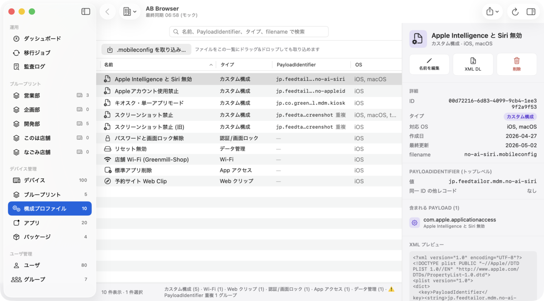The width and height of the screenshot is (544, 301).
Task: Click the パスワードと画面ロック解除 lock icon
Action: tap(107, 138)
